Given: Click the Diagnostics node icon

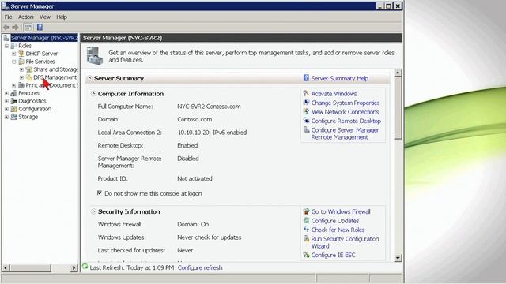Looking at the screenshot, I should [x=14, y=101].
